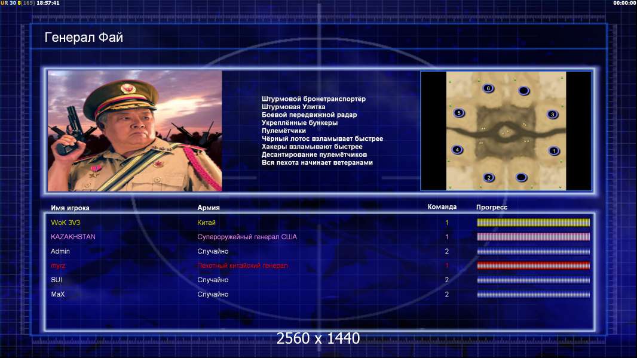Click column header "Прогресс"

point(492,207)
